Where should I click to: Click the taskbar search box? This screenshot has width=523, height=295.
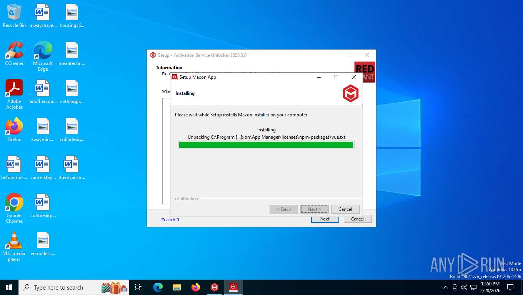[75, 287]
